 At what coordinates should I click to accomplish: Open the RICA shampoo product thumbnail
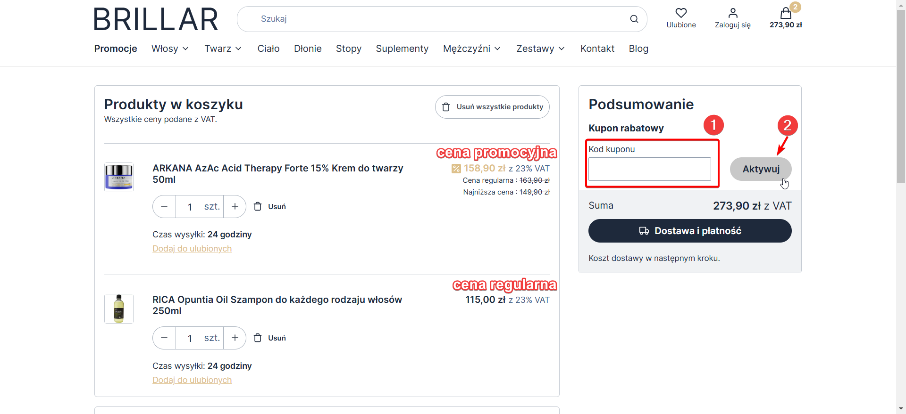119,308
